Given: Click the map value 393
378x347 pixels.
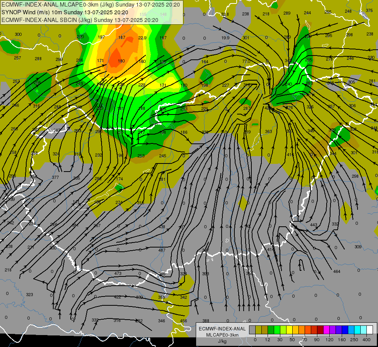Looking at the screenshot, I should [x=206, y=274].
